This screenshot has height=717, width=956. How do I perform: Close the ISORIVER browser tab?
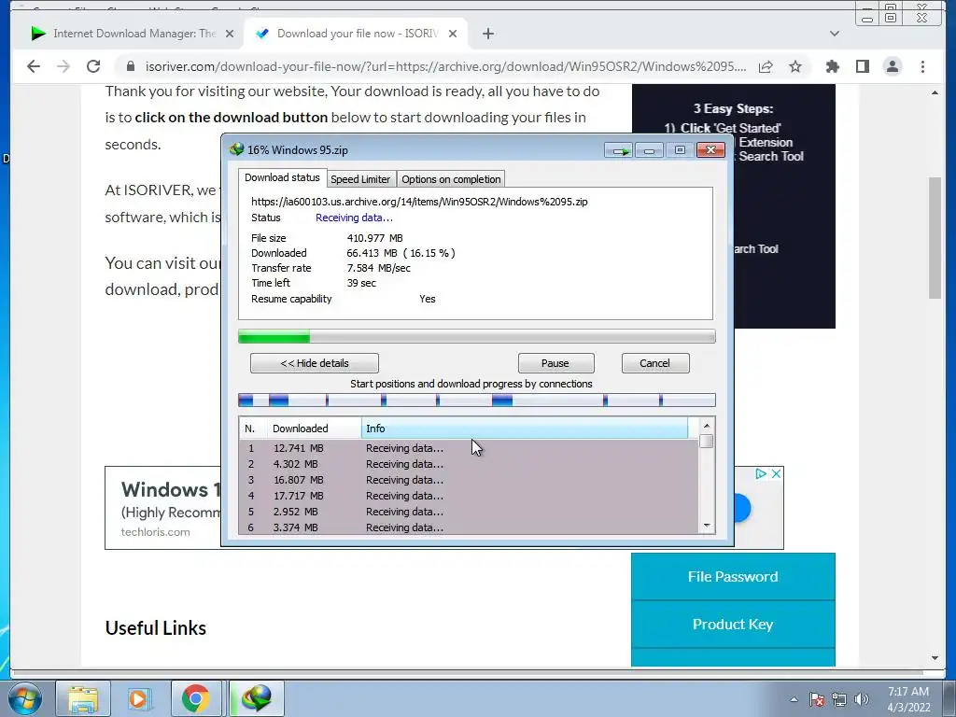(x=453, y=34)
